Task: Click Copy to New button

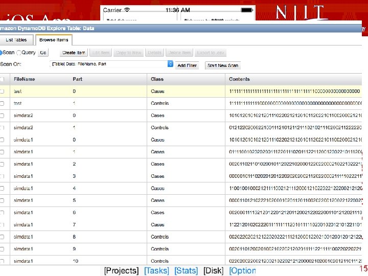Action: click(x=129, y=53)
